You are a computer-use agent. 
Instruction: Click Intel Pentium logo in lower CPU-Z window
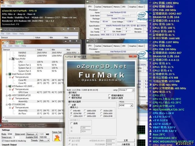point(142,55)
